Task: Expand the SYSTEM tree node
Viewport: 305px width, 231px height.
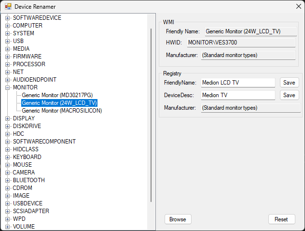Action: [x=7, y=33]
